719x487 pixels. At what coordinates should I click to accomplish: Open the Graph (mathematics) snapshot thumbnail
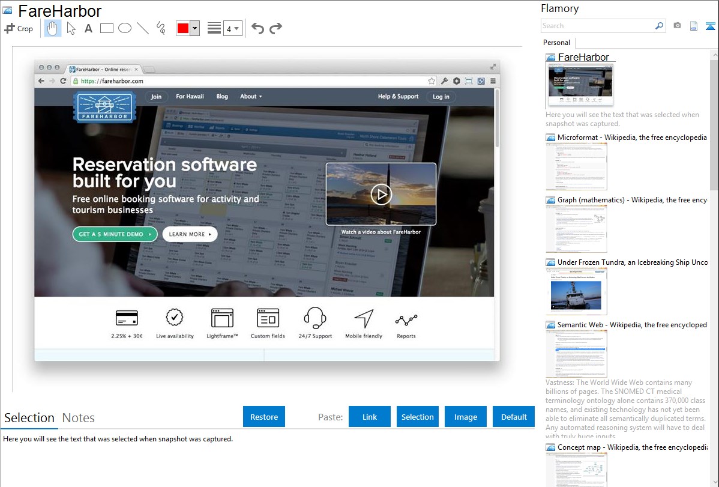coord(576,229)
